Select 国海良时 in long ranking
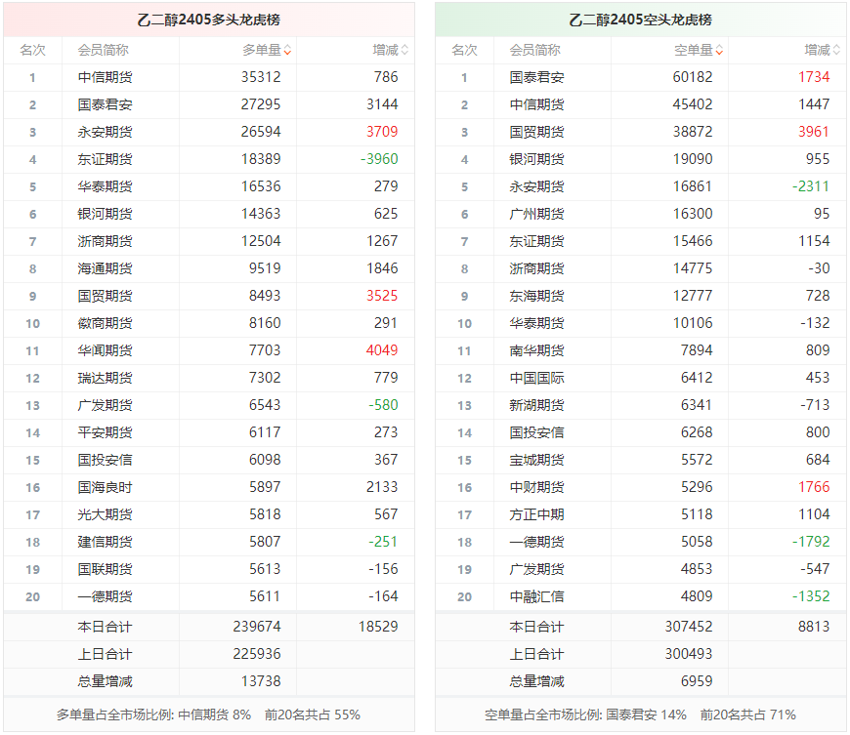Viewport: 850px width, 735px height. [x=105, y=487]
